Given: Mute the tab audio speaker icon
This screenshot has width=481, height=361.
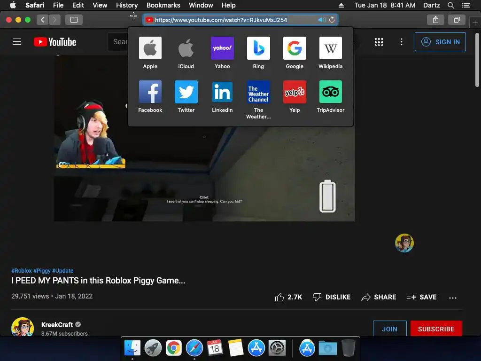Looking at the screenshot, I should coord(321,20).
